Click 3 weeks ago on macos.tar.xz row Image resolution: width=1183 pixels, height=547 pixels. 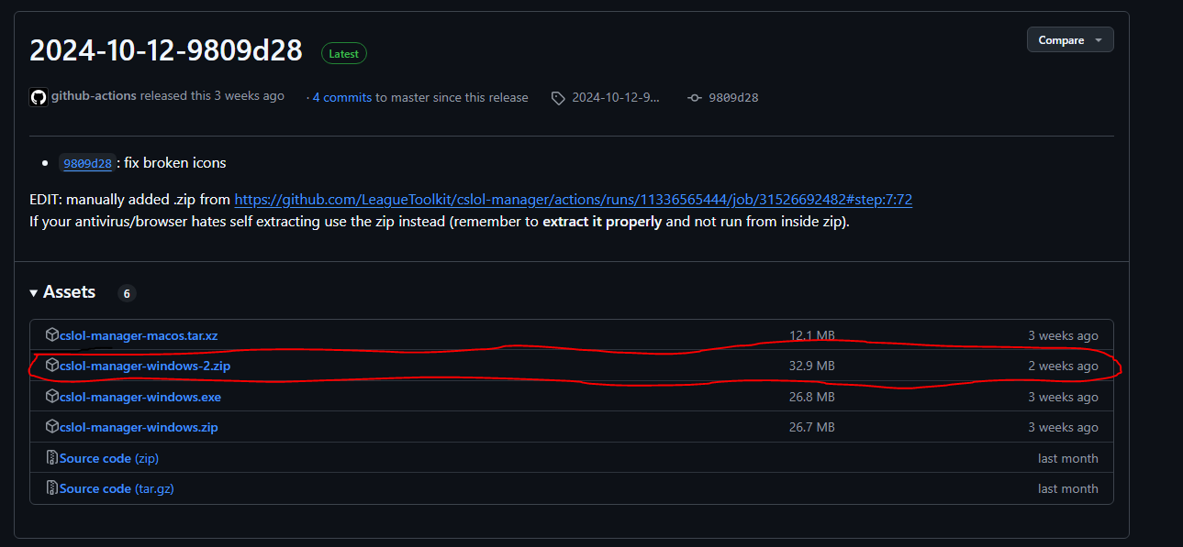(x=1063, y=335)
